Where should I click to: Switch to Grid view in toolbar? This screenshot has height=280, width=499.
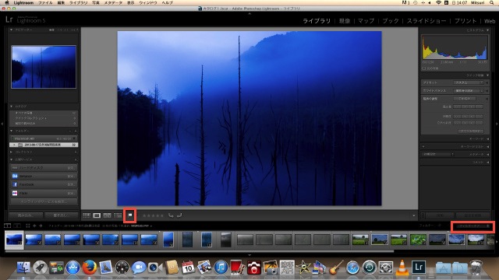(87, 215)
